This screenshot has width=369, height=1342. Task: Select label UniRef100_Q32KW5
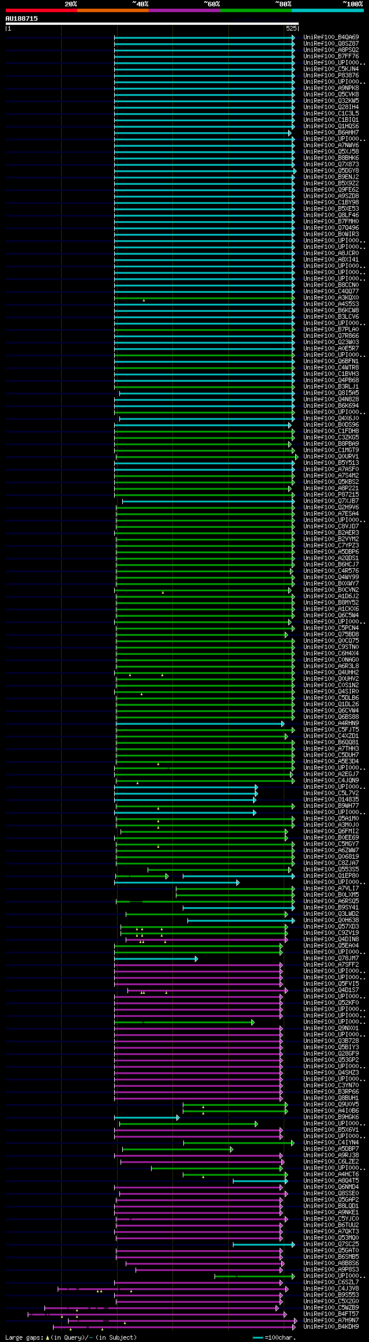point(331,101)
